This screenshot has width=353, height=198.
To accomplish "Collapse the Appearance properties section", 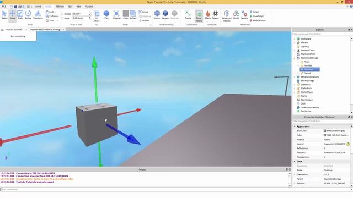I will click(x=295, y=127).
